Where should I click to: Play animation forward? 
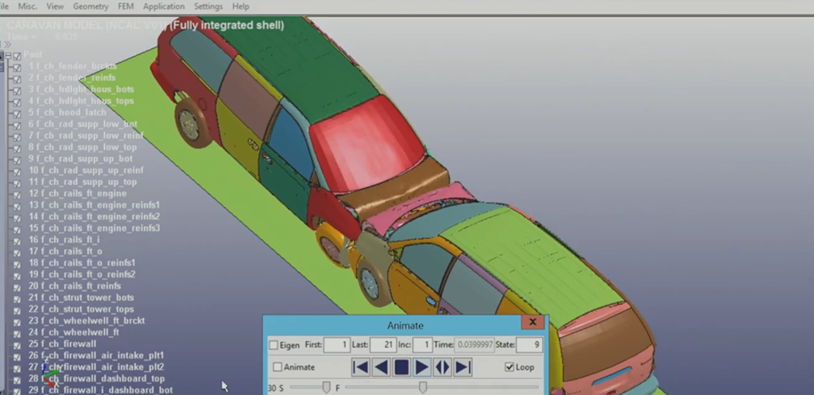(x=423, y=367)
